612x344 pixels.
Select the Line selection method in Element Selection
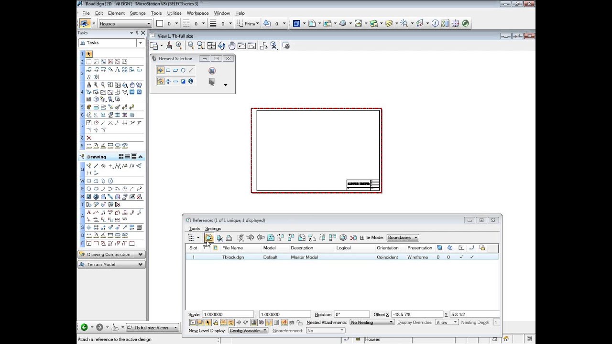[191, 70]
